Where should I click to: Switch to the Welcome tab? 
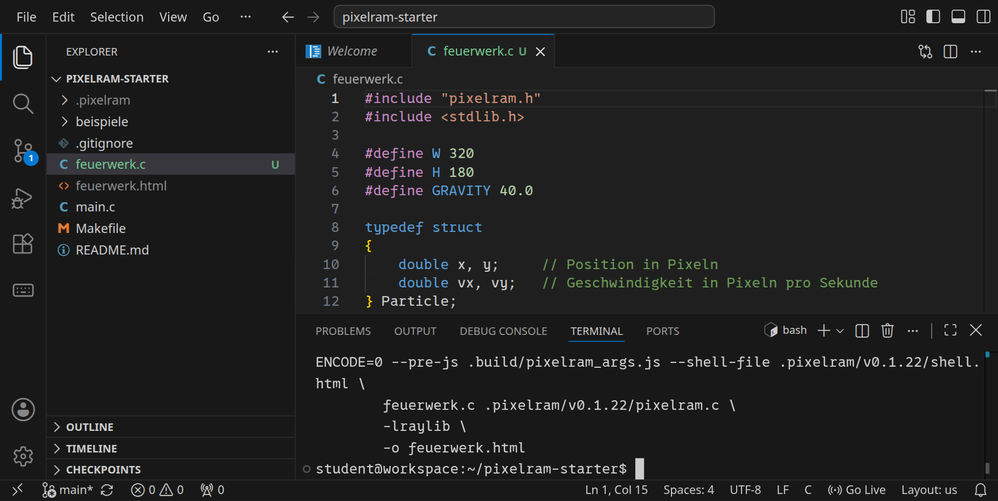point(353,51)
